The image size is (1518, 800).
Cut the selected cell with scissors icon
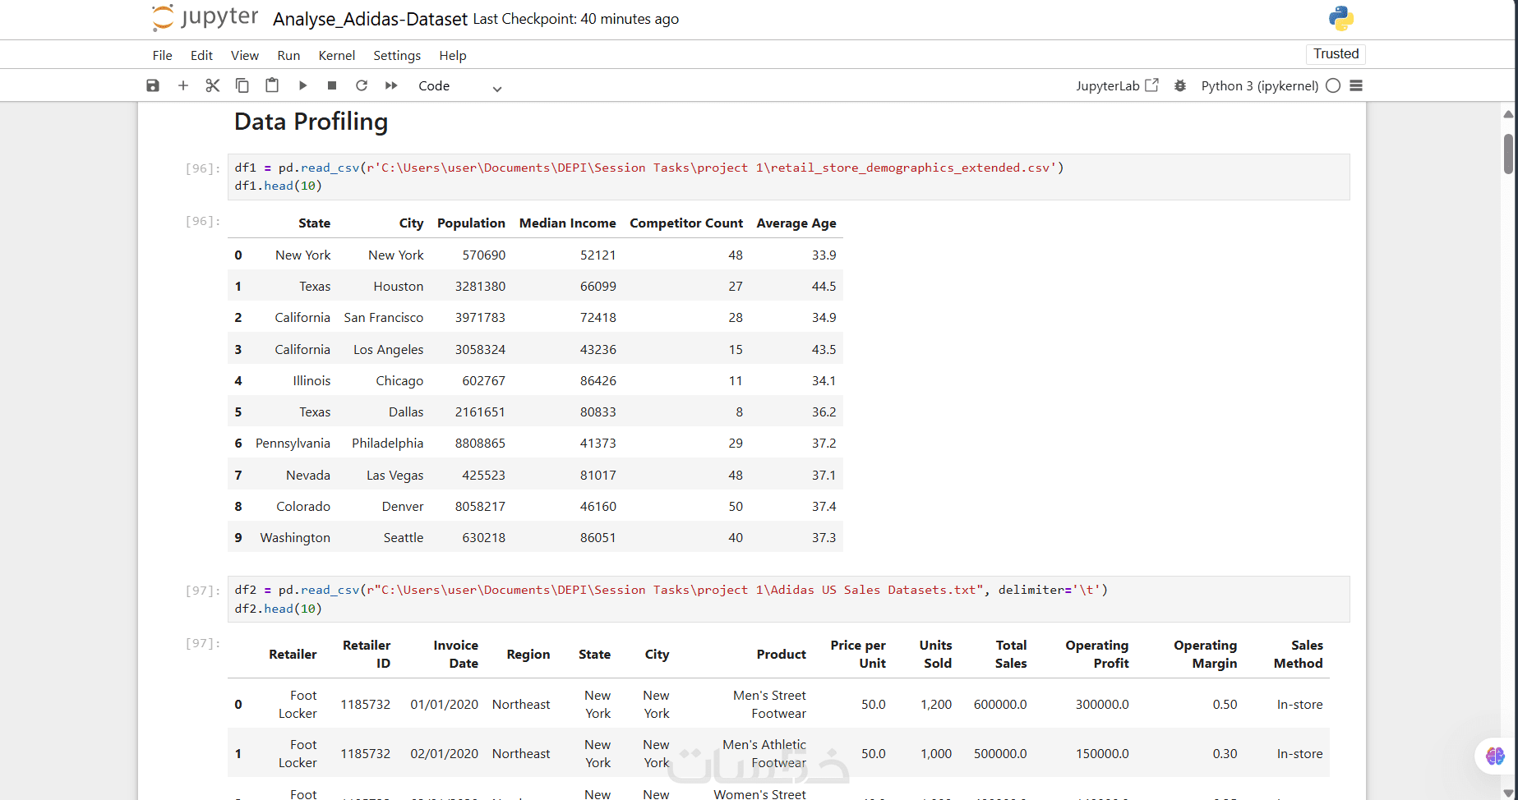(213, 85)
